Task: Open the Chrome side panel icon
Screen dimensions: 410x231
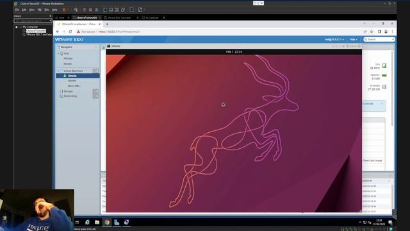Action: tap(379, 31)
